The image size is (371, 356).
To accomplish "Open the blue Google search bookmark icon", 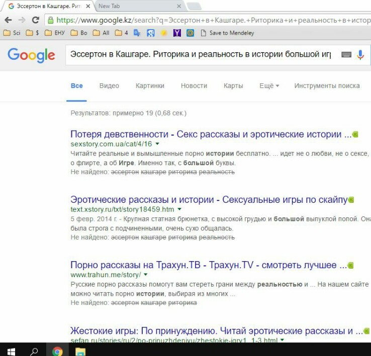I will (x=150, y=33).
